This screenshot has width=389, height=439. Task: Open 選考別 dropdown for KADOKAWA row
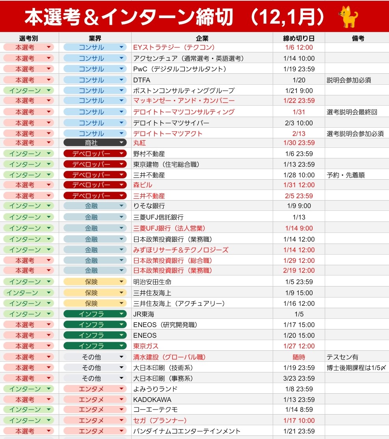tap(28, 400)
